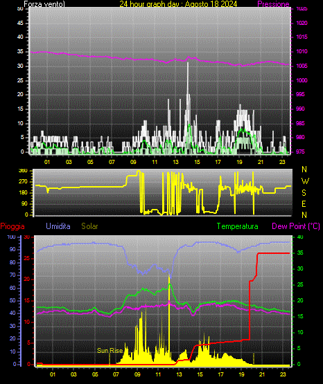Click the 'W' wind direction label

[305, 181]
